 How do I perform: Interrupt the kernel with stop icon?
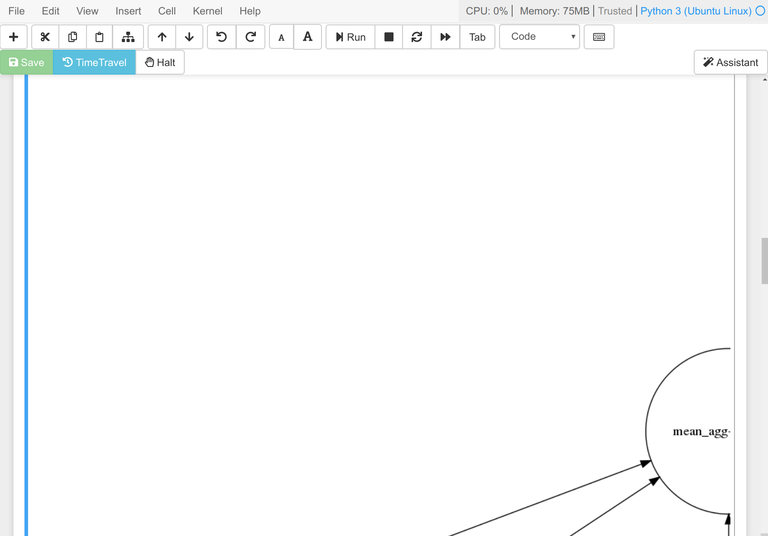389,37
